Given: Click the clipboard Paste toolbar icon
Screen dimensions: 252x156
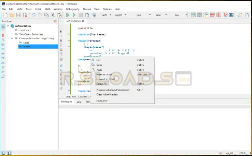Looking at the screenshot, I should coord(59,15).
